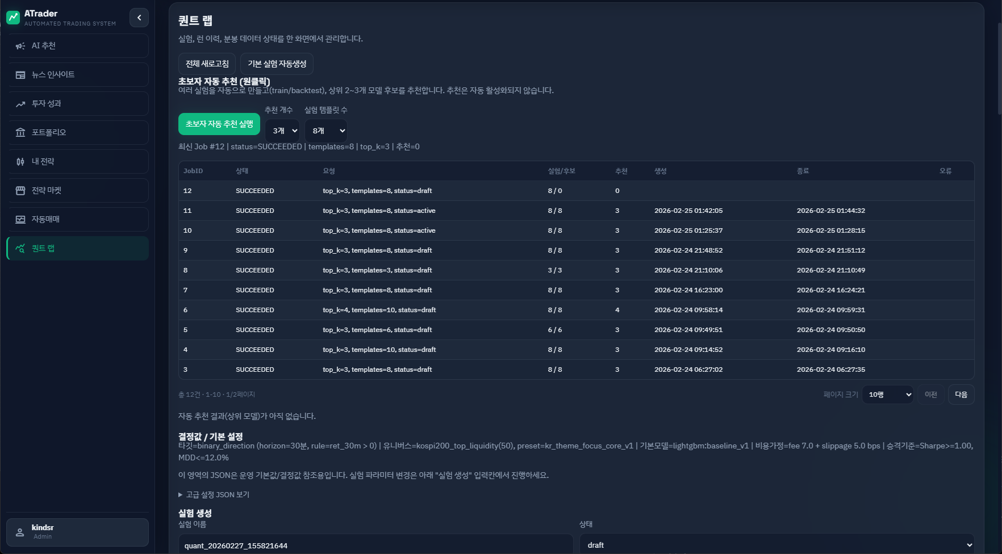
Task: Click the 자동매매 monitor icon
Action: (x=20, y=220)
